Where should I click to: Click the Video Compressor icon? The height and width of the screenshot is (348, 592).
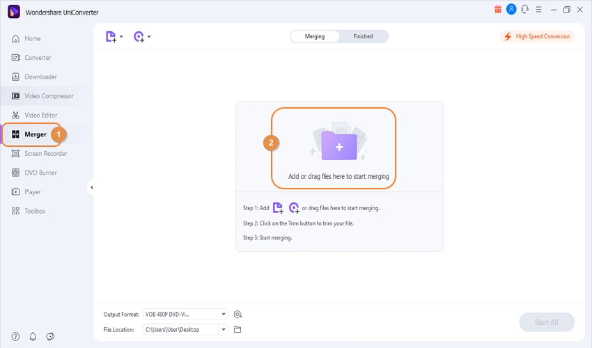coord(15,96)
